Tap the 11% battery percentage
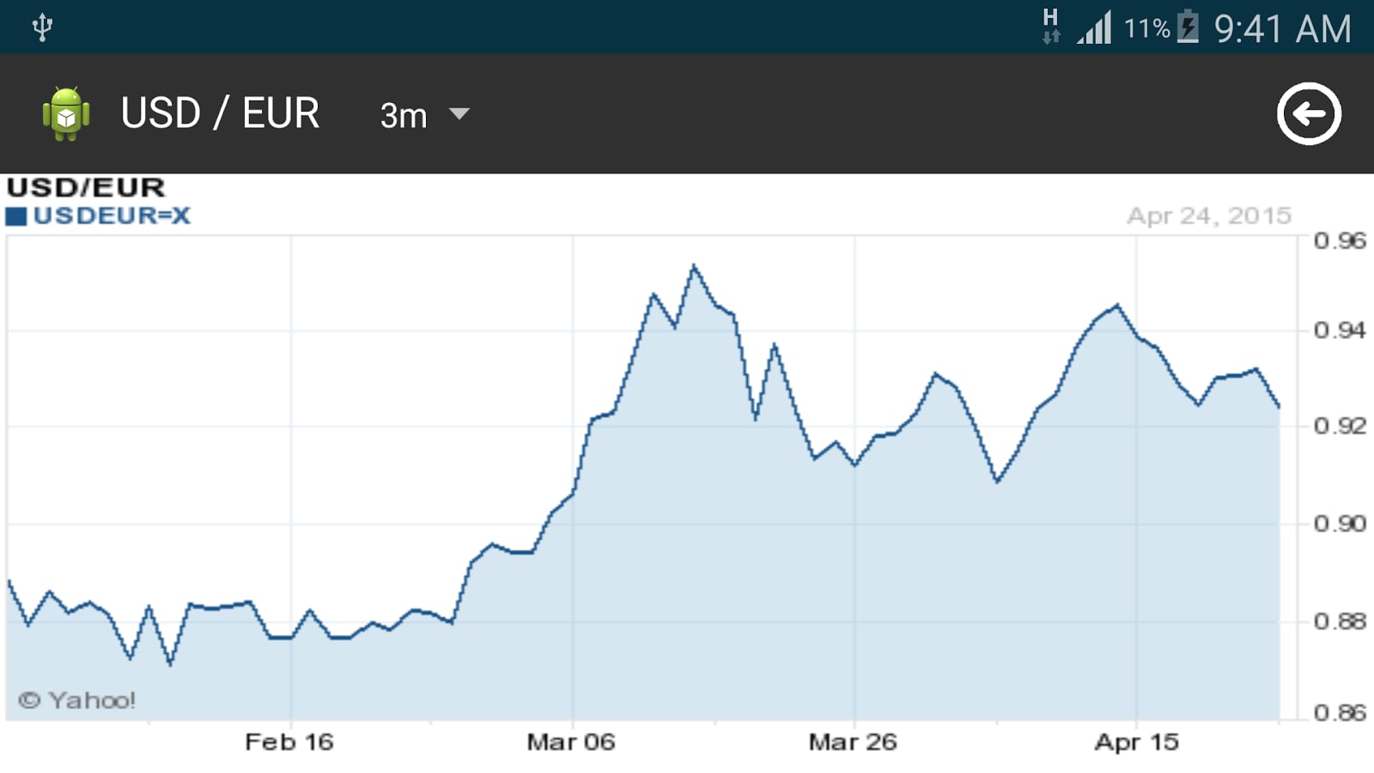1374x773 pixels. tap(1147, 29)
